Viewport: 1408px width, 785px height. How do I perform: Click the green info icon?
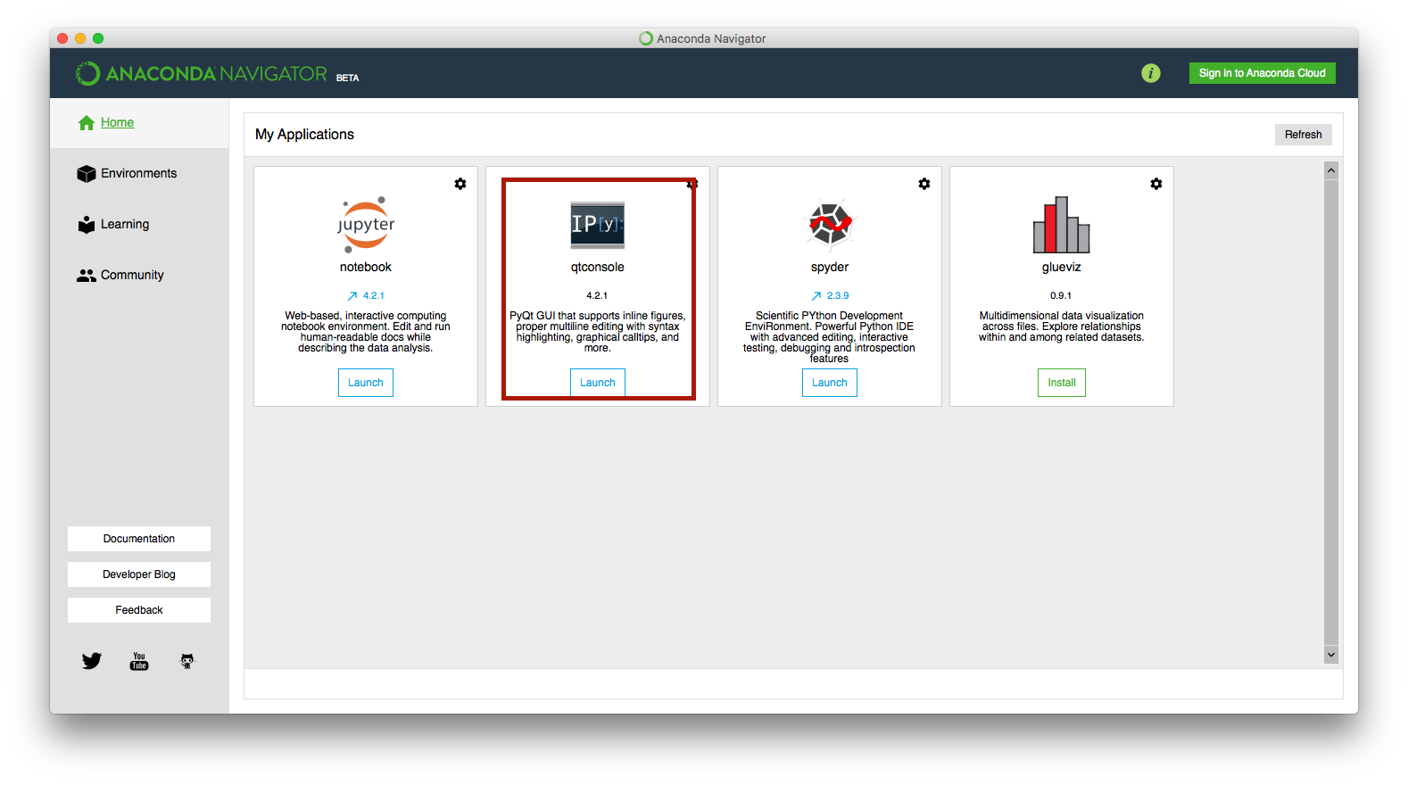pos(1151,73)
